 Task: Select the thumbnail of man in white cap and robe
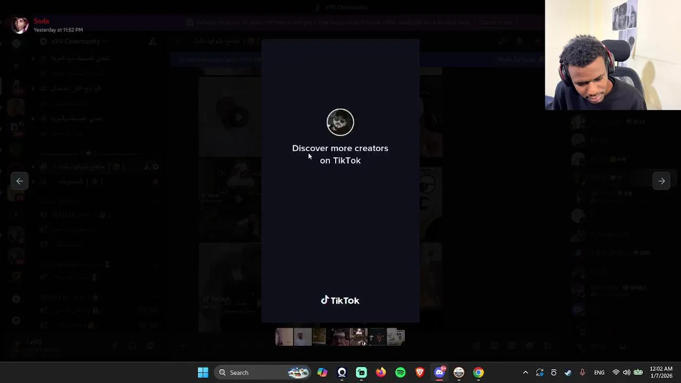coord(303,337)
